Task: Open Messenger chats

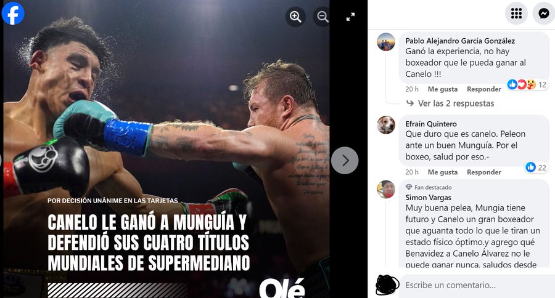Action: click(544, 14)
